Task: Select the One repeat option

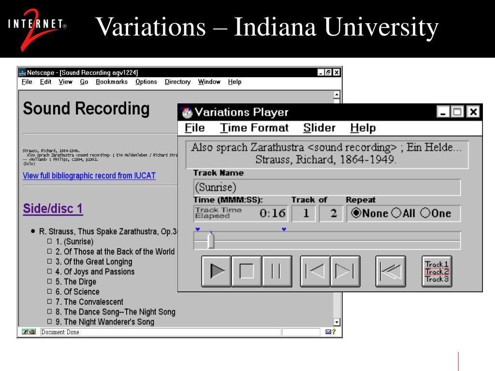Action: [x=436, y=213]
